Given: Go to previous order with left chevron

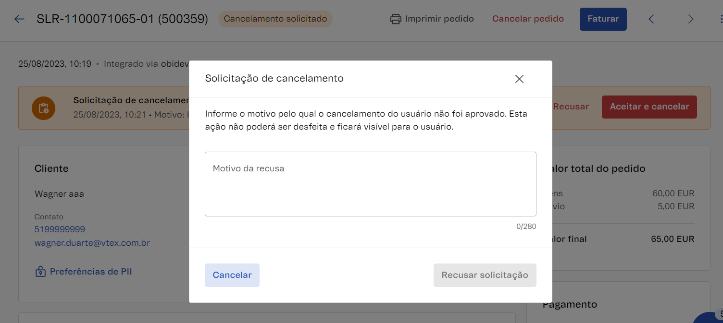Looking at the screenshot, I should pos(651,19).
